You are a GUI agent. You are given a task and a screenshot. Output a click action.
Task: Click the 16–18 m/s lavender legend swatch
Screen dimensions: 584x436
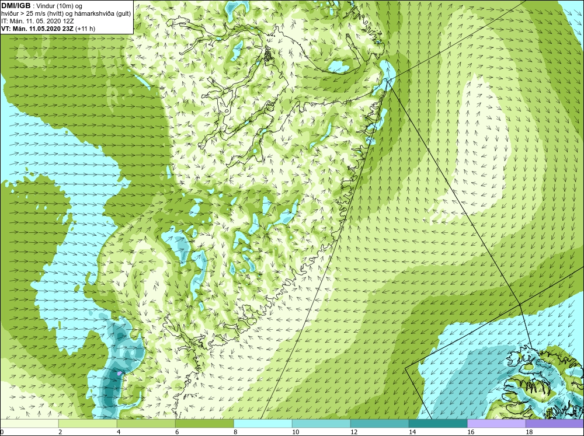pos(496,424)
